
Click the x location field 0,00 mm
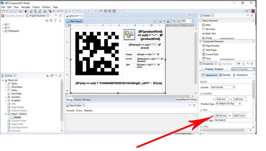pos(223,99)
